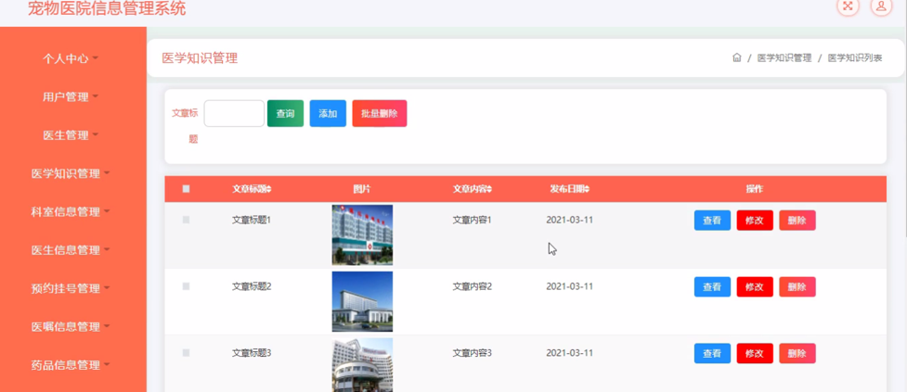Expand 个人中心 sidebar menu
Screen dimensions: 907x392
click(x=70, y=58)
